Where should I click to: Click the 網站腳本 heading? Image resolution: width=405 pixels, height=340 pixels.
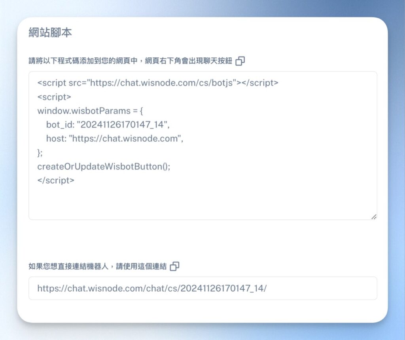point(50,32)
